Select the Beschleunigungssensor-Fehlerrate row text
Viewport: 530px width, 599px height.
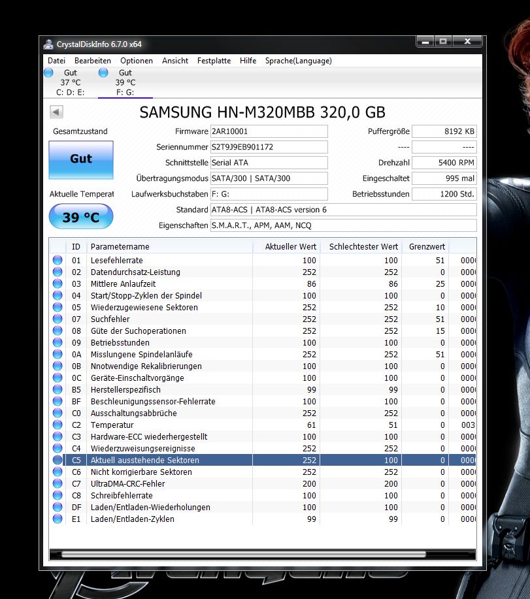click(153, 402)
